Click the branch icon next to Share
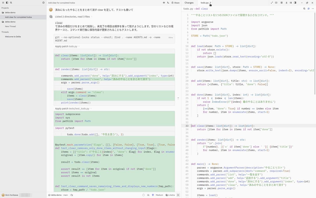316x198 pixels. [168, 3]
